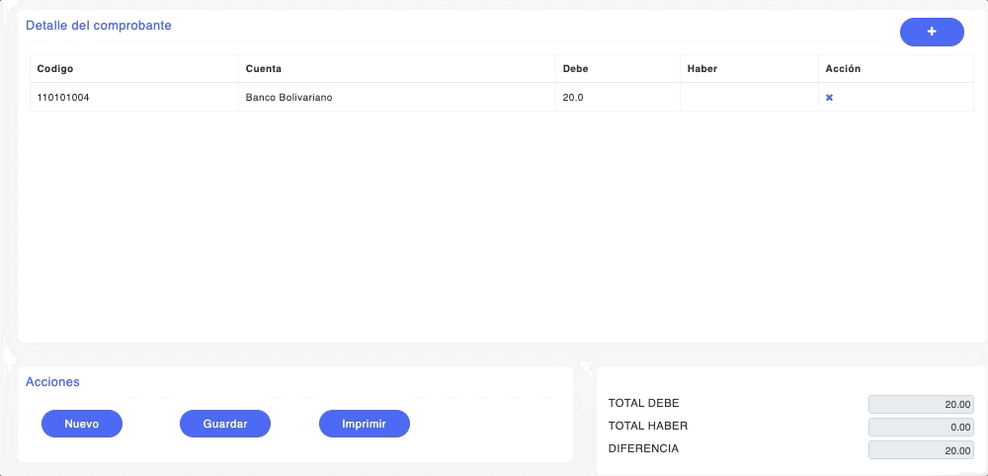Click the Debe value 20.0 cell

click(x=573, y=98)
